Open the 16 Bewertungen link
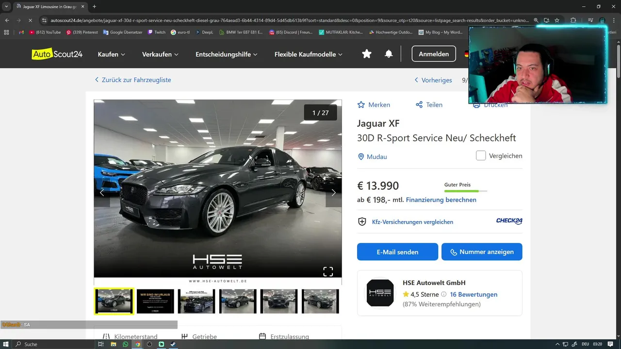 (x=474, y=294)
